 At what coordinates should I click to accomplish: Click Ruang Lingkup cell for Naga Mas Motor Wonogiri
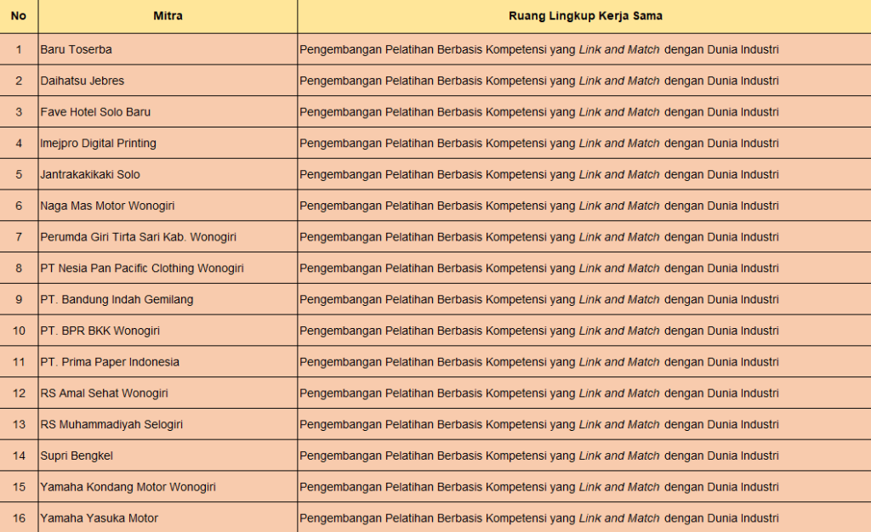click(x=584, y=206)
